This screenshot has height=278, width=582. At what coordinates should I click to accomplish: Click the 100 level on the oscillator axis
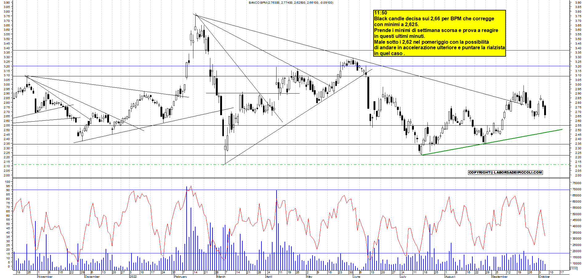(8, 182)
